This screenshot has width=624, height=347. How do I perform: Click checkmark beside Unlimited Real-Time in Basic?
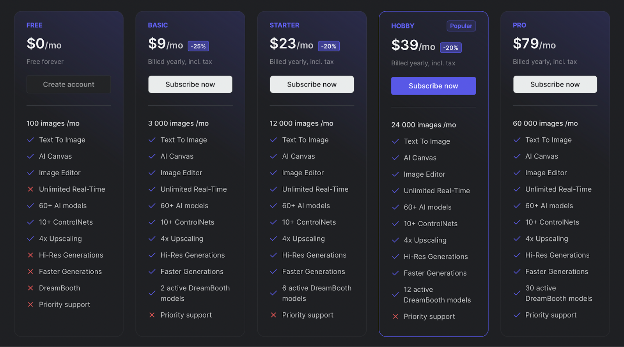click(152, 189)
